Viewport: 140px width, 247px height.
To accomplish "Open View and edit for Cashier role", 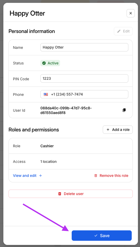I will point(27,176).
